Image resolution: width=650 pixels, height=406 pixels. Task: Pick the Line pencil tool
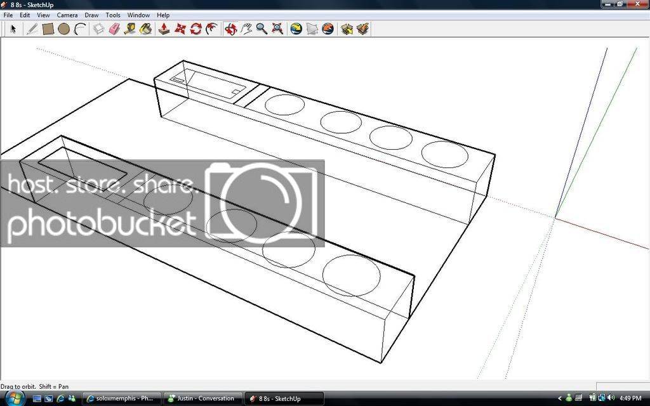[32, 29]
